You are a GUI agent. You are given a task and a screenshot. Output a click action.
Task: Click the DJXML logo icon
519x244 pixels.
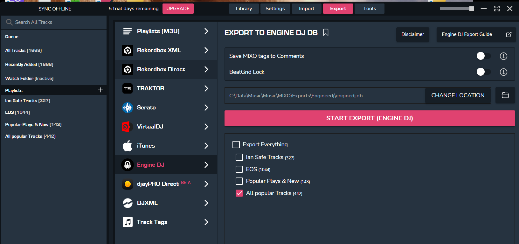click(x=128, y=203)
